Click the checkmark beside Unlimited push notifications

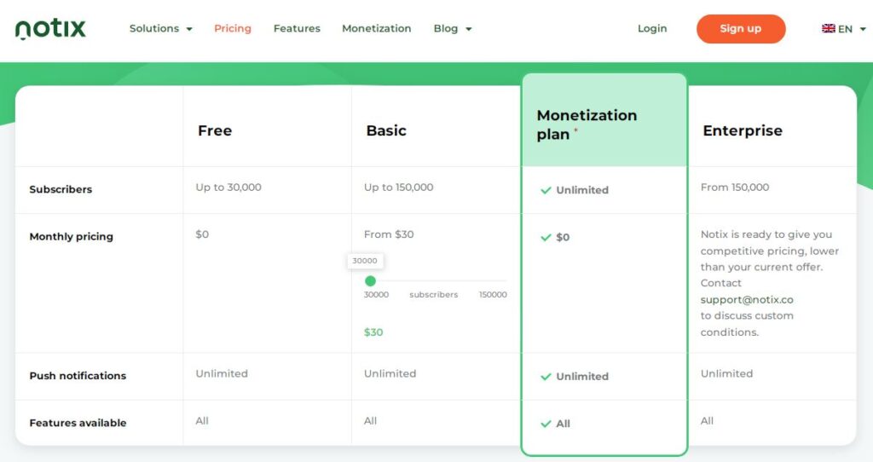click(x=546, y=377)
